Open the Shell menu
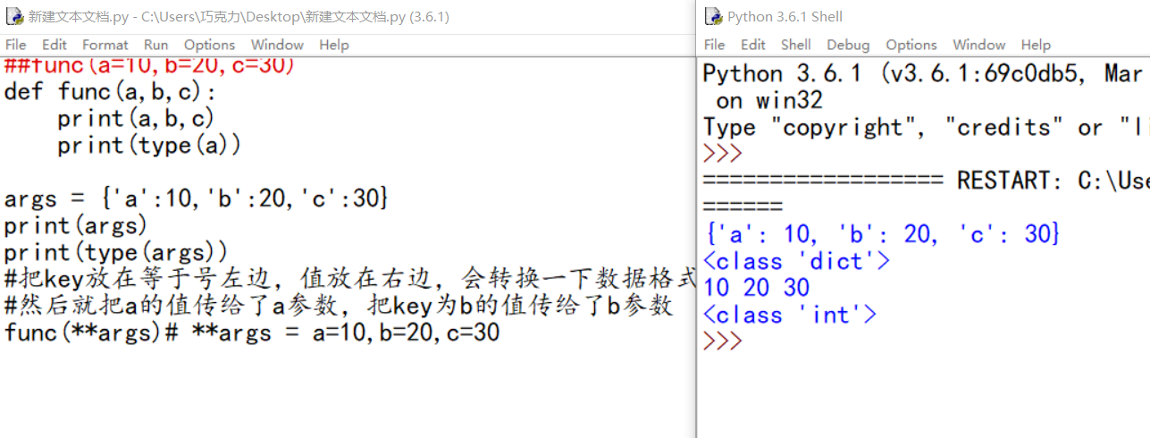1150x438 pixels. 795,45
